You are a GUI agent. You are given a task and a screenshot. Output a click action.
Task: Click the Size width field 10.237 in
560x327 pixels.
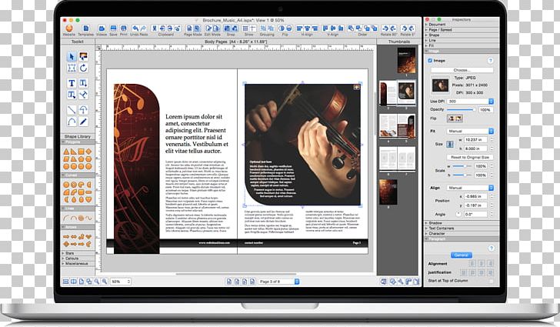pyautogui.click(x=476, y=140)
